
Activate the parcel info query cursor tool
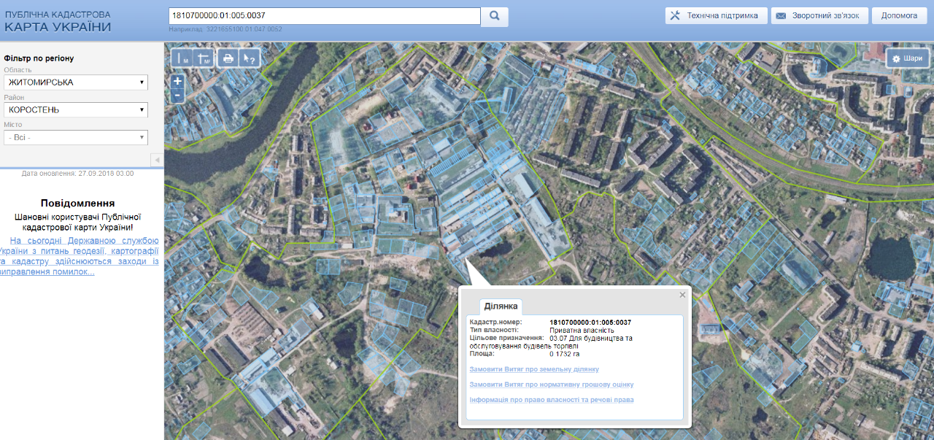[249, 59]
